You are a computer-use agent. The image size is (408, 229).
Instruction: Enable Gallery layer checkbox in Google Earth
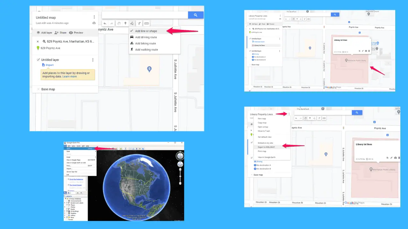[67, 215]
